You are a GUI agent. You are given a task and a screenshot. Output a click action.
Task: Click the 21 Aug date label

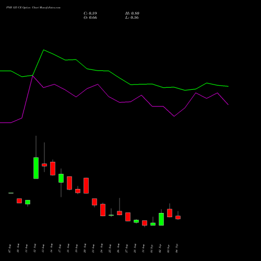[93, 248]
